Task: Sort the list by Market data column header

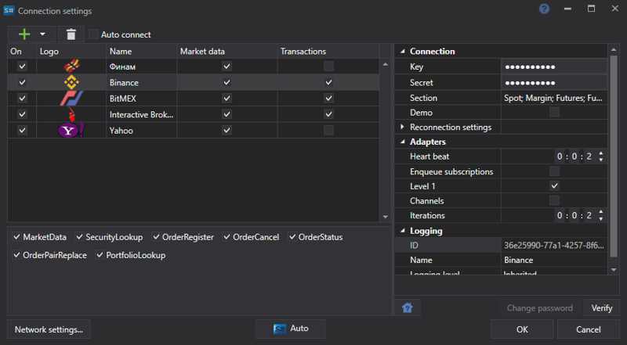Action: click(202, 52)
